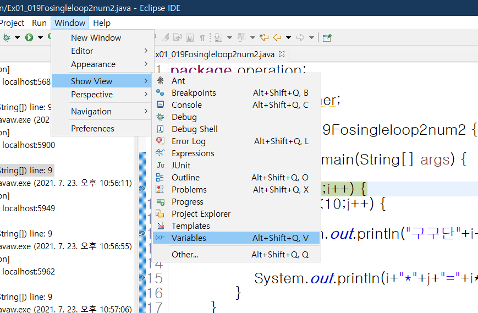Click the Templates icon in submenu
This screenshot has width=478, height=313.
[160, 226]
